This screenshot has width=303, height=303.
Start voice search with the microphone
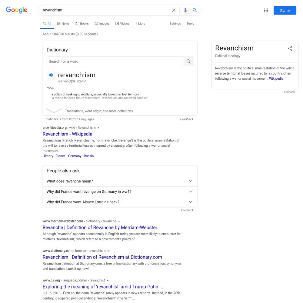[x=185, y=10]
